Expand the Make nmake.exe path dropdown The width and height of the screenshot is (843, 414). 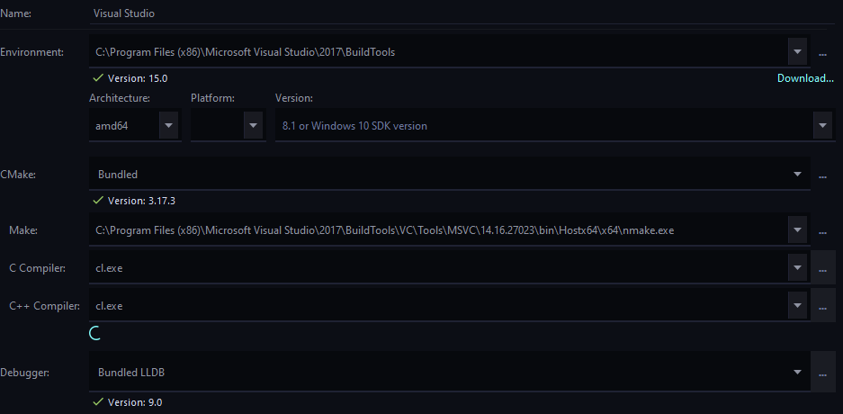(797, 231)
